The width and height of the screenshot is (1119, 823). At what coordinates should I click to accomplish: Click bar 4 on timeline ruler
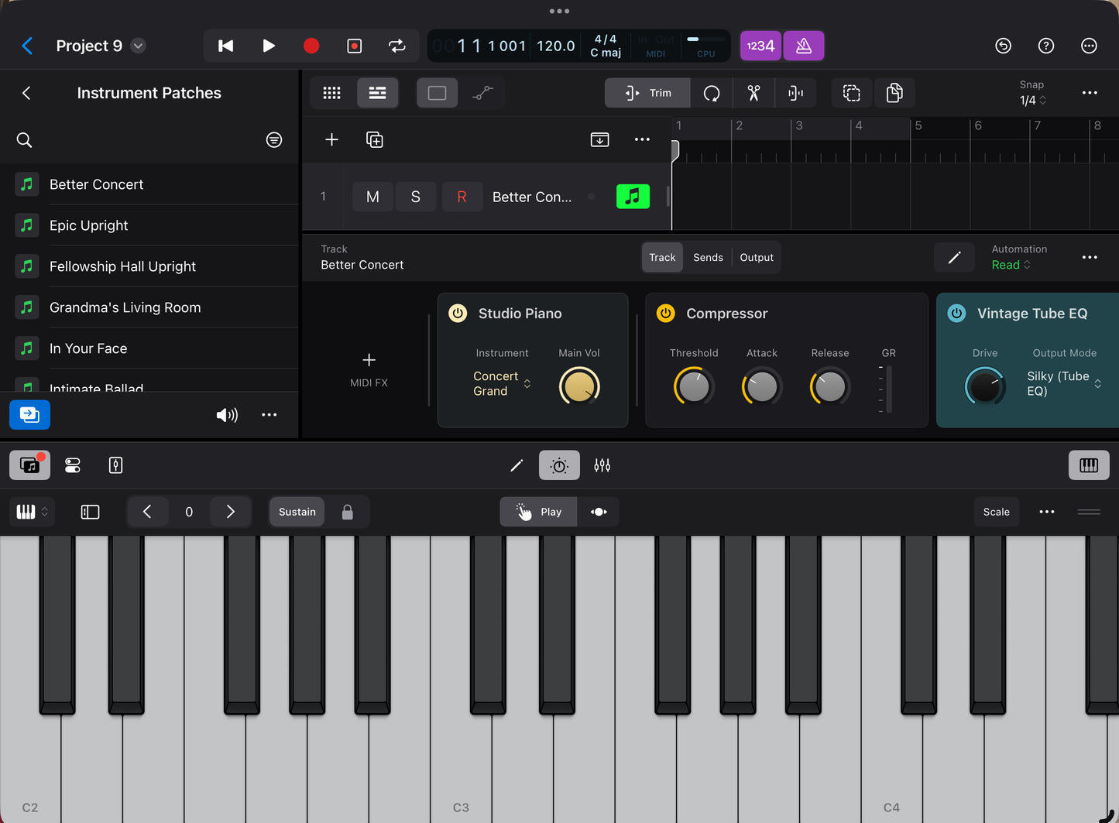pos(858,126)
